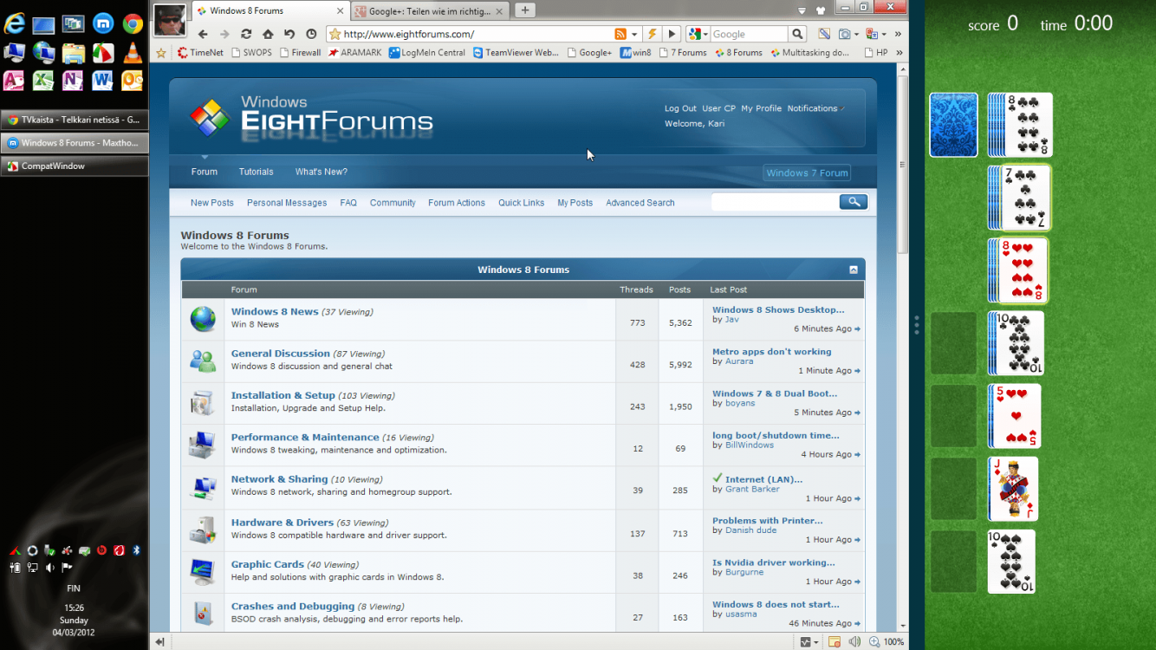This screenshot has height=650, width=1156.
Task: Launch VLC media player from quick launch
Action: click(133, 53)
